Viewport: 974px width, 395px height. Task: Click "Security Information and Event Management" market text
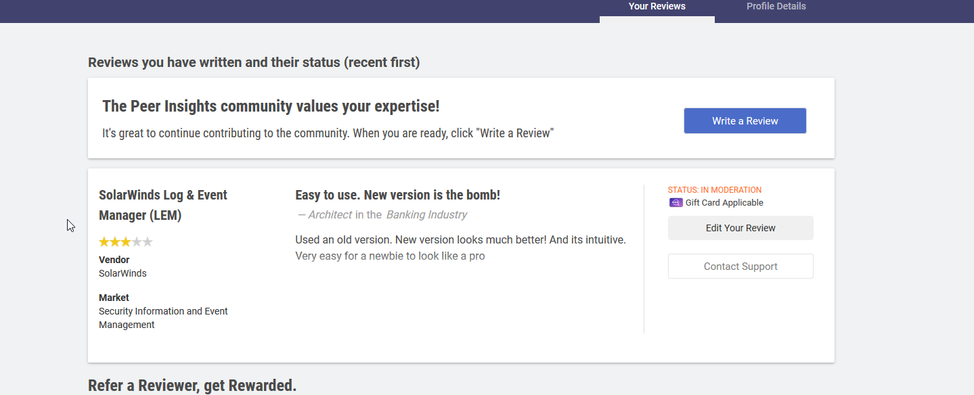click(163, 318)
